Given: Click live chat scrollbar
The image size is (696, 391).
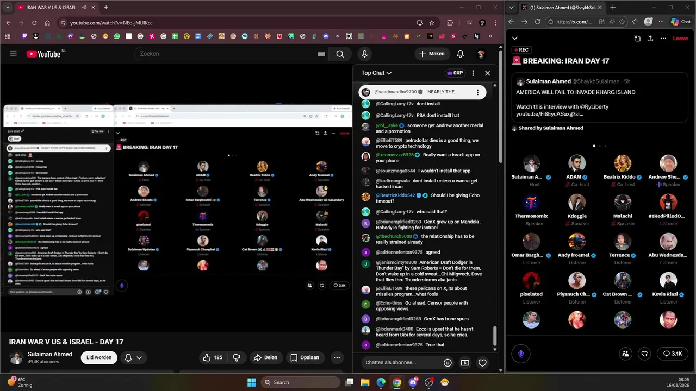Looking at the screenshot, I should tap(495, 336).
